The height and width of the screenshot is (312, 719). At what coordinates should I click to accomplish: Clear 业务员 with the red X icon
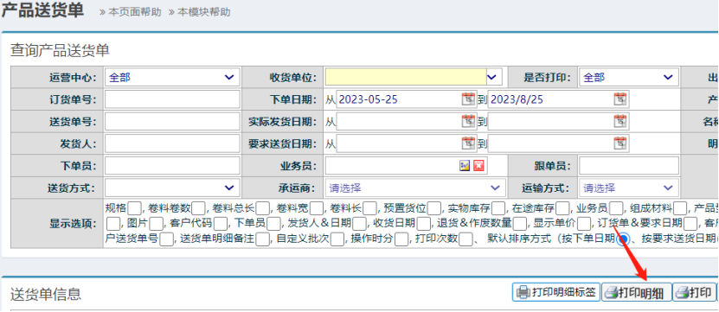click(478, 165)
